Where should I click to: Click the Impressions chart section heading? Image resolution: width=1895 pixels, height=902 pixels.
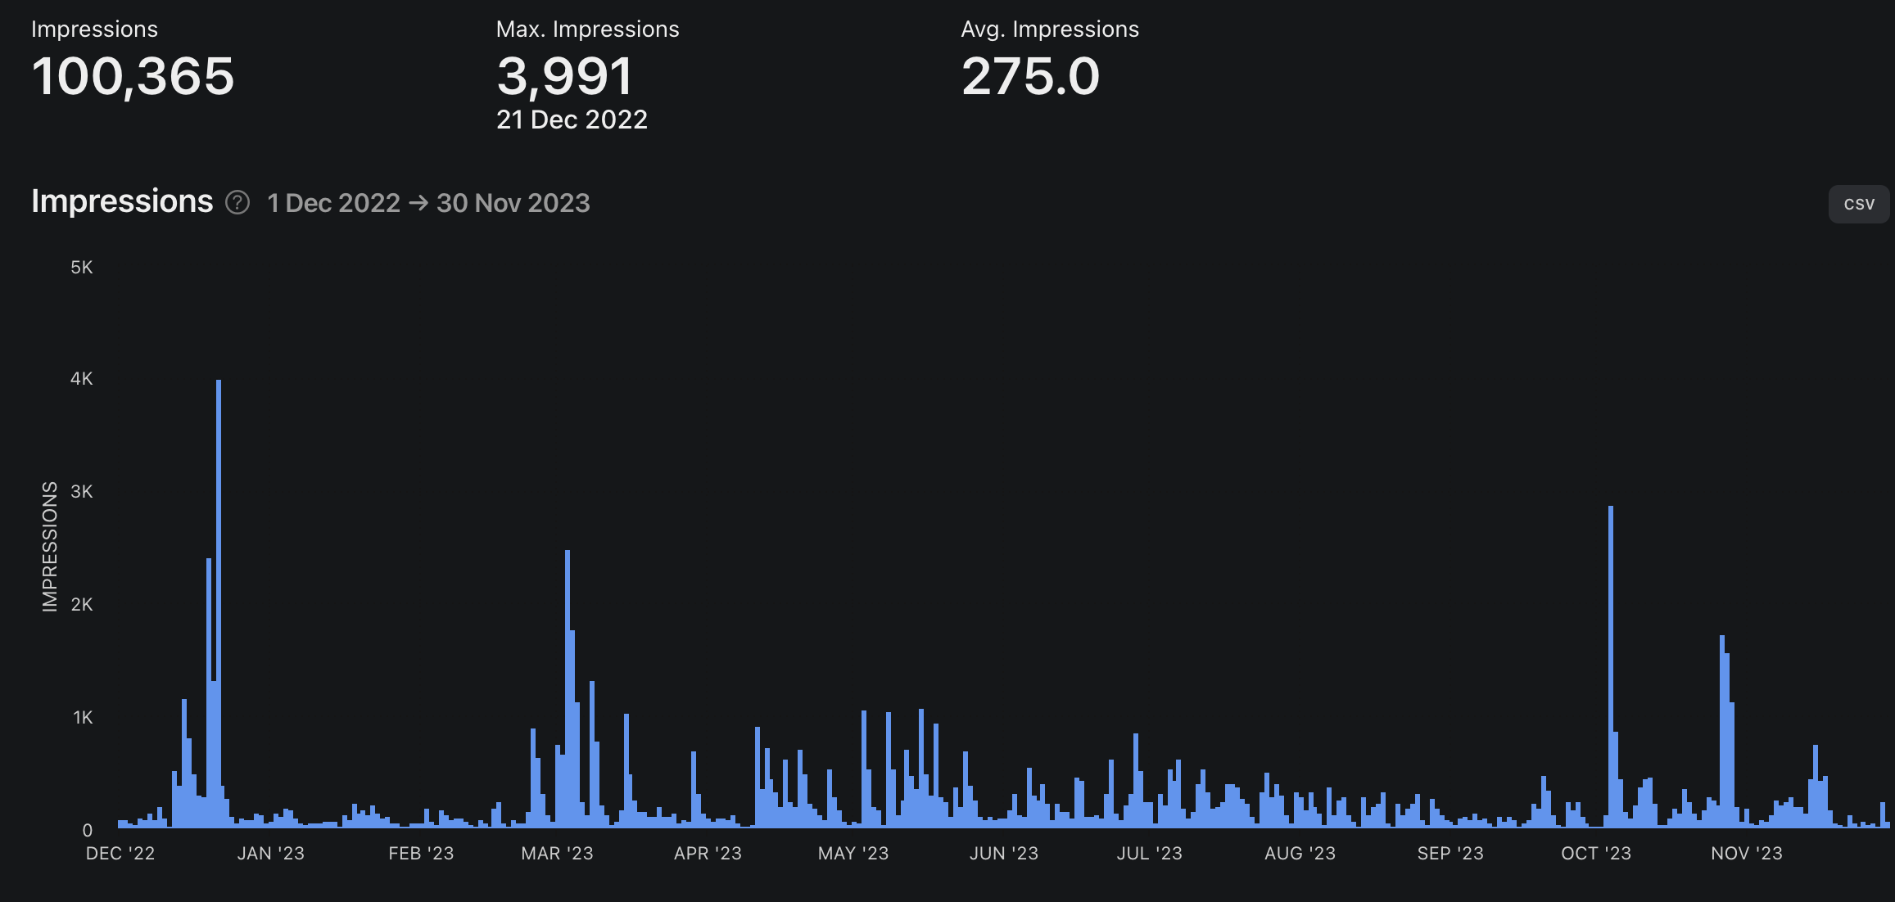click(122, 201)
